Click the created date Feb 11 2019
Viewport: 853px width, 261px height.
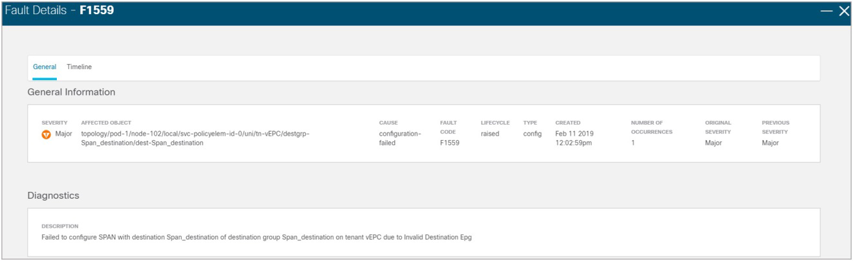pyautogui.click(x=574, y=134)
